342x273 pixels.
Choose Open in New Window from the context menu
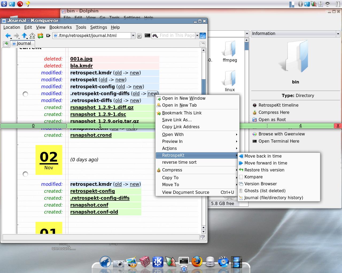coord(197,98)
